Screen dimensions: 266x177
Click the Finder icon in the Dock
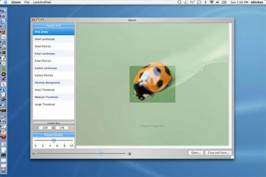click(x=3, y=11)
